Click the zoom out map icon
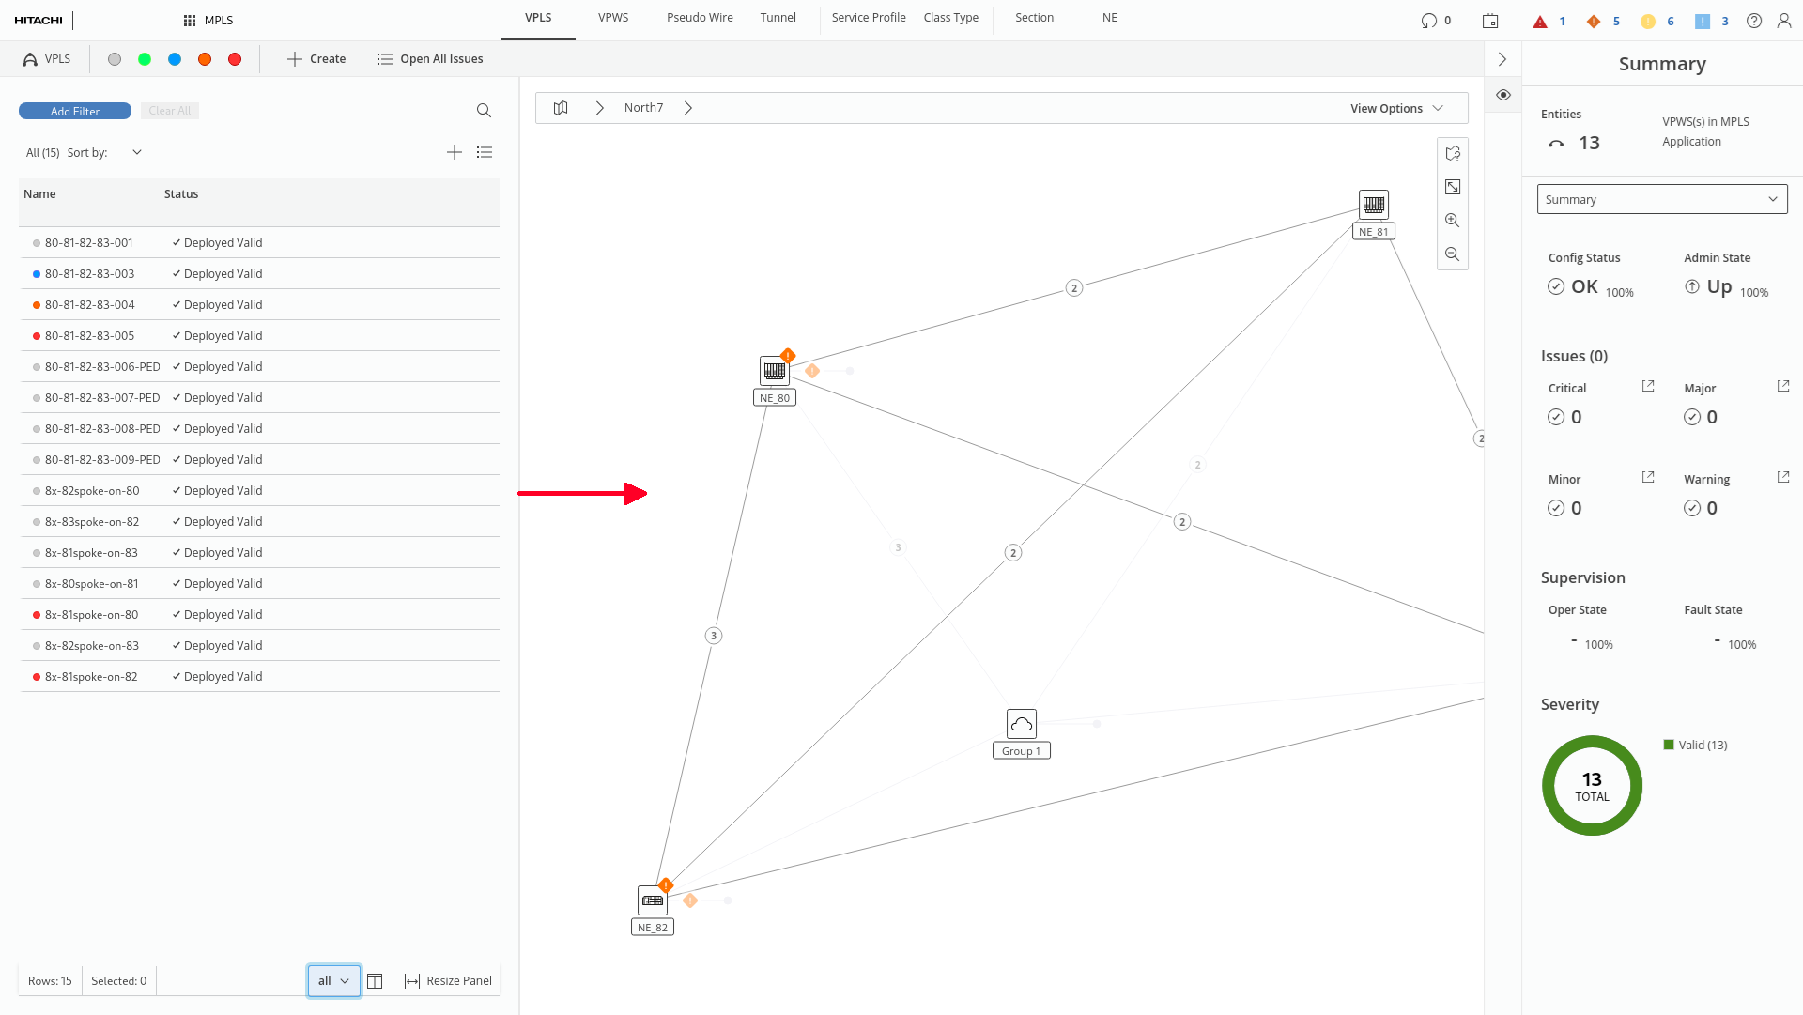The height and width of the screenshot is (1015, 1803). 1452,254
